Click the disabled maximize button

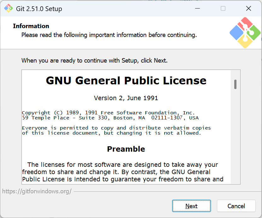[223, 8]
